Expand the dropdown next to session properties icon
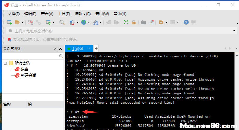The height and width of the screenshot is (130, 239). click(x=54, y=23)
